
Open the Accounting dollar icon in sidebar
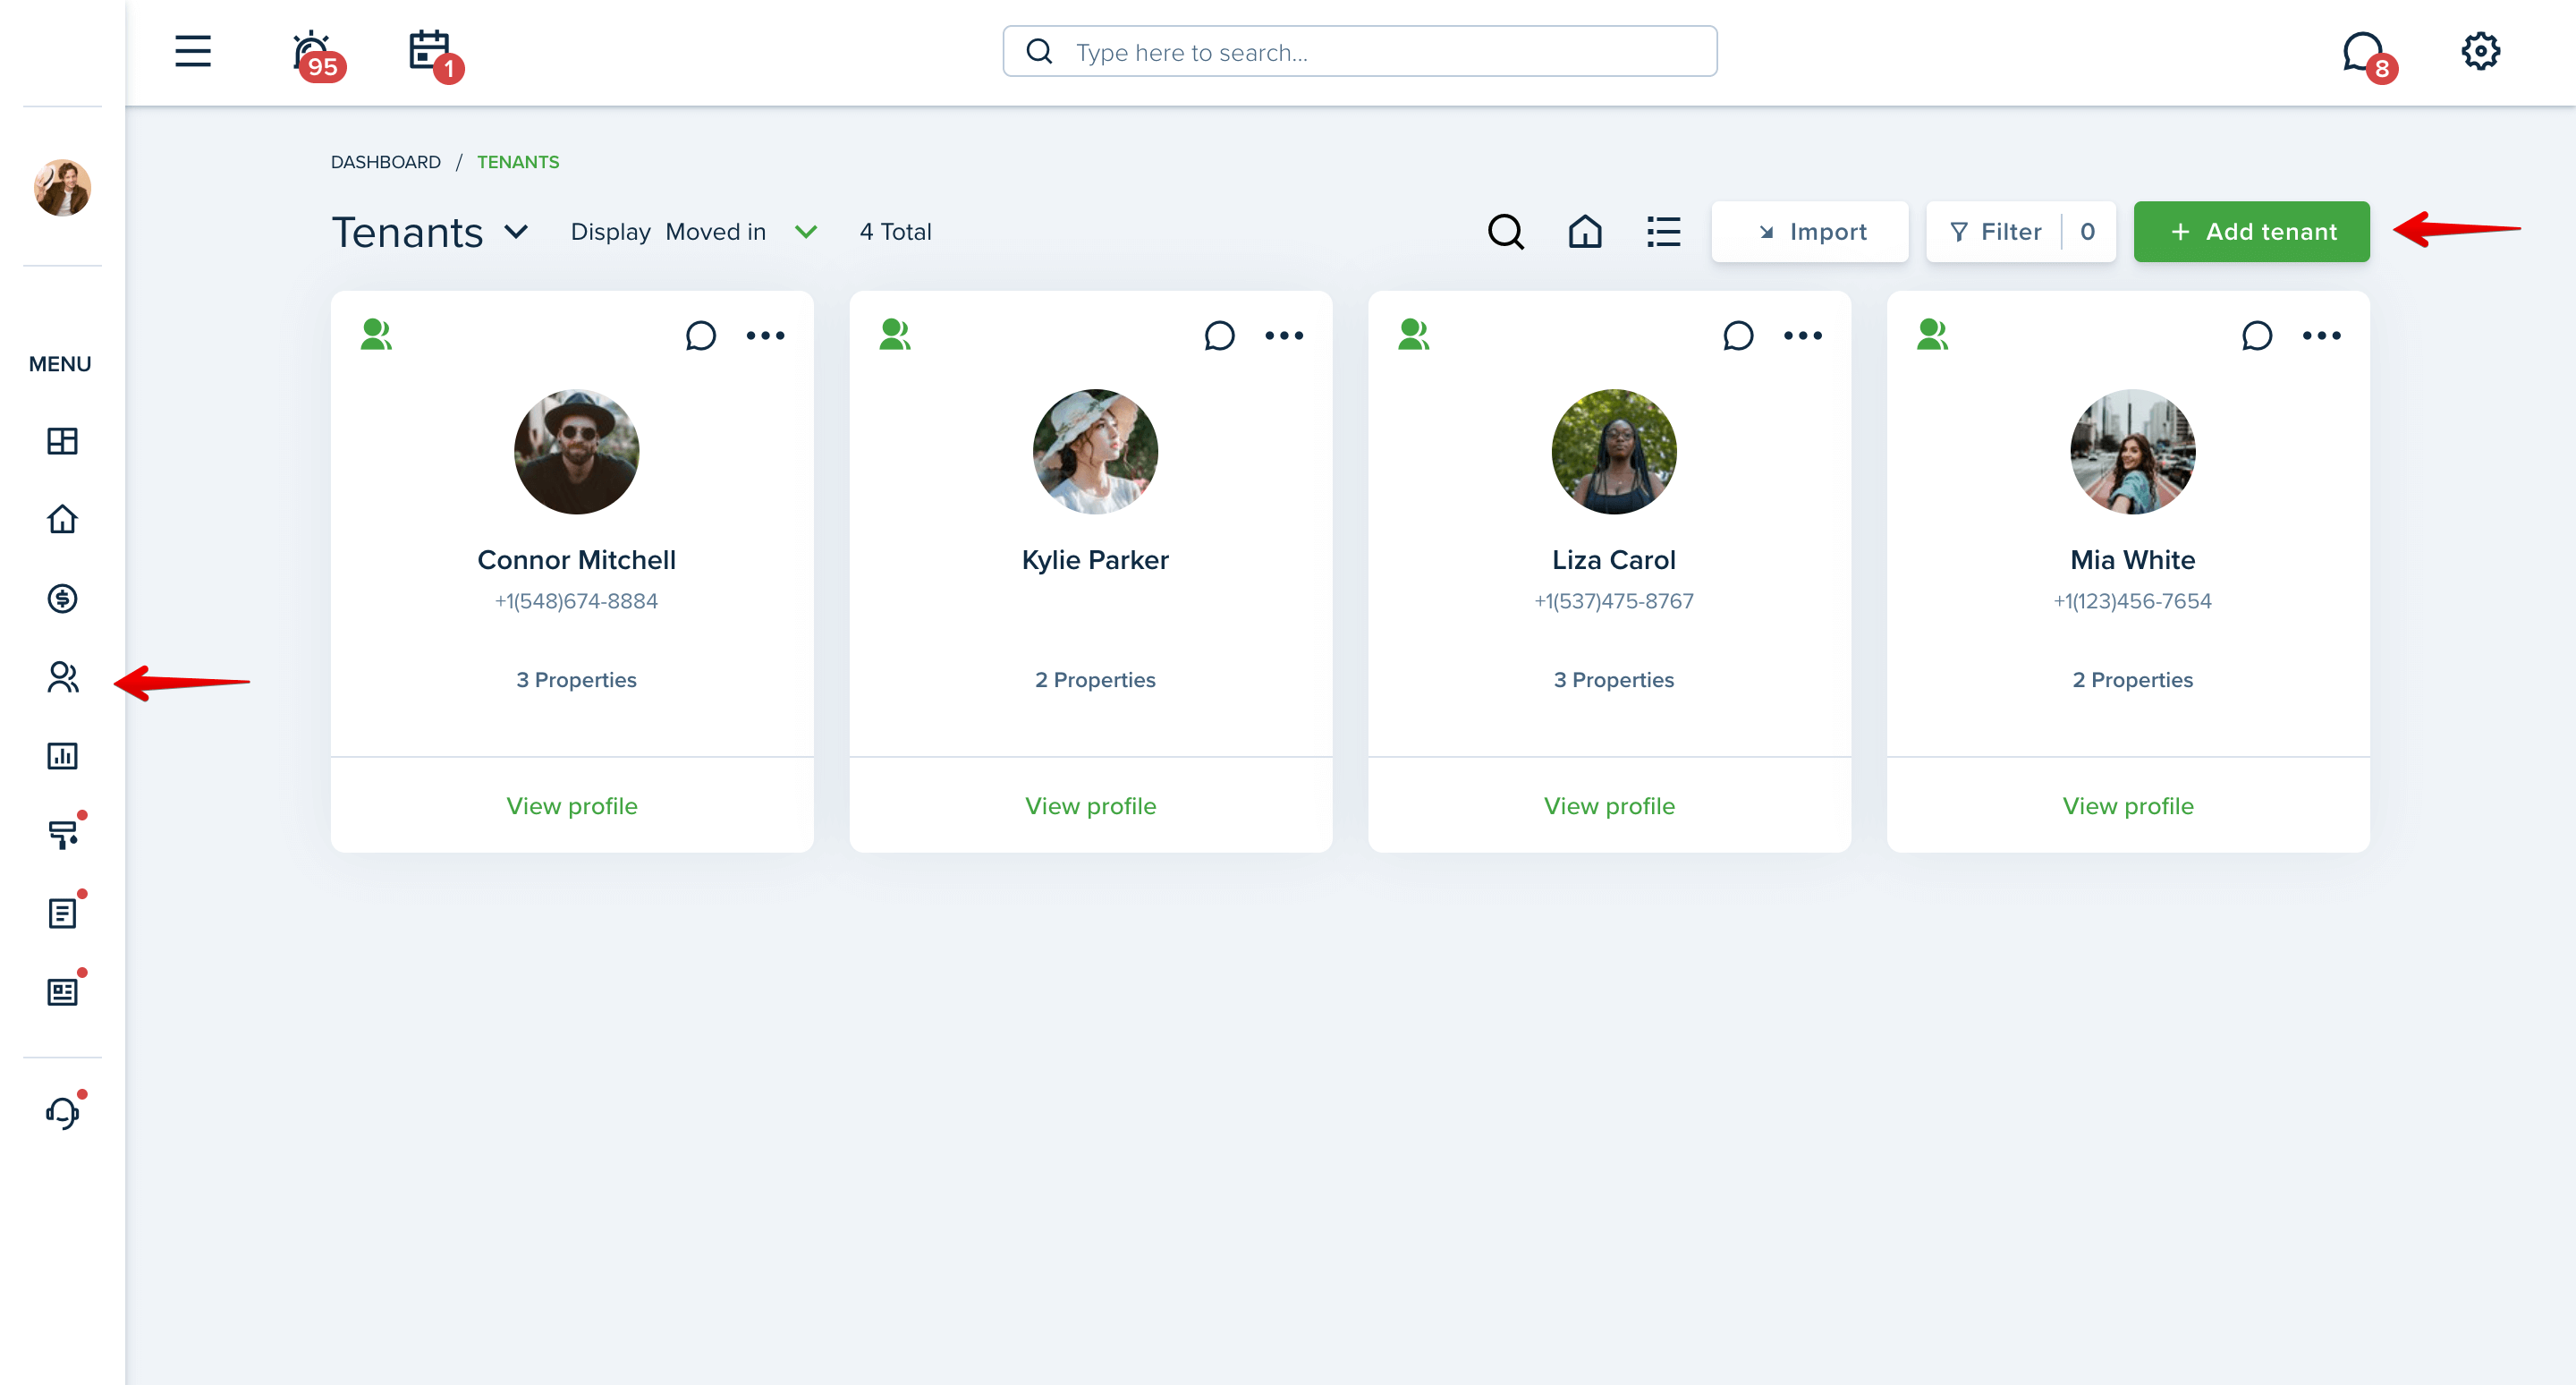click(62, 598)
